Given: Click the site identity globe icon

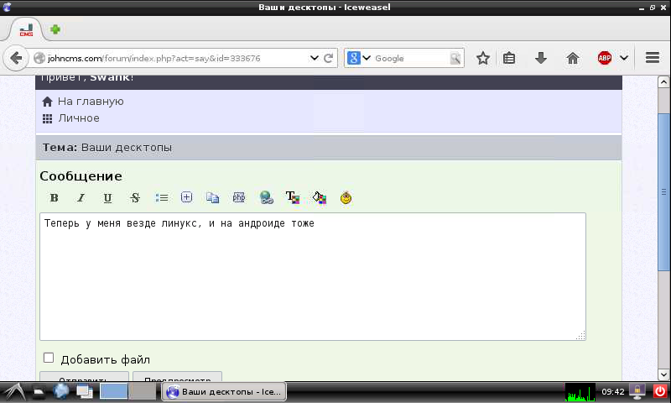Looking at the screenshot, I should pyautogui.click(x=39, y=58).
